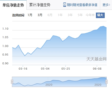The width and height of the screenshot is (112, 91).
Task: Select the 3年 time range
Action: (70, 15)
